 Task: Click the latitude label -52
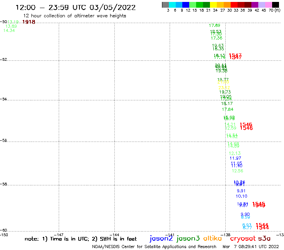pyautogui.click(x=3, y=60)
